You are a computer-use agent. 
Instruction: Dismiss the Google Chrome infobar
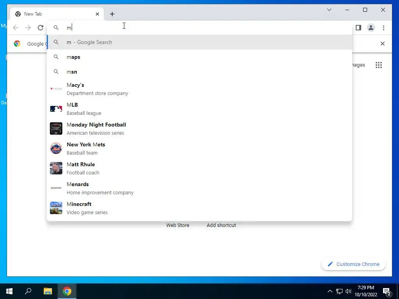(383, 44)
